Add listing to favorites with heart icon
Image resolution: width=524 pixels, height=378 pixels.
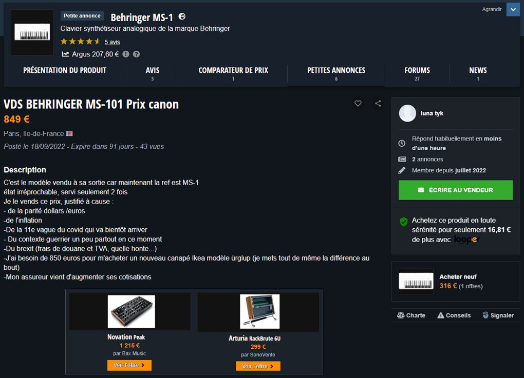(358, 104)
